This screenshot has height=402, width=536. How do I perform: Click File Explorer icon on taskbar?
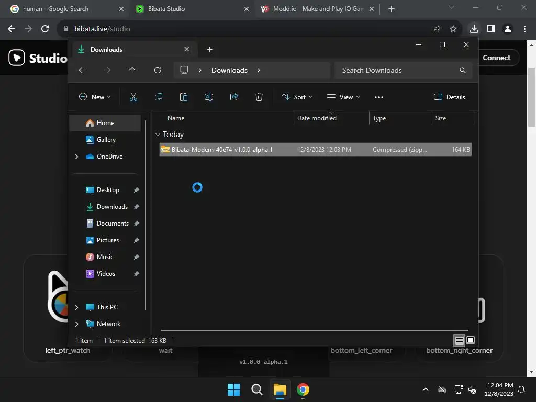click(280, 389)
